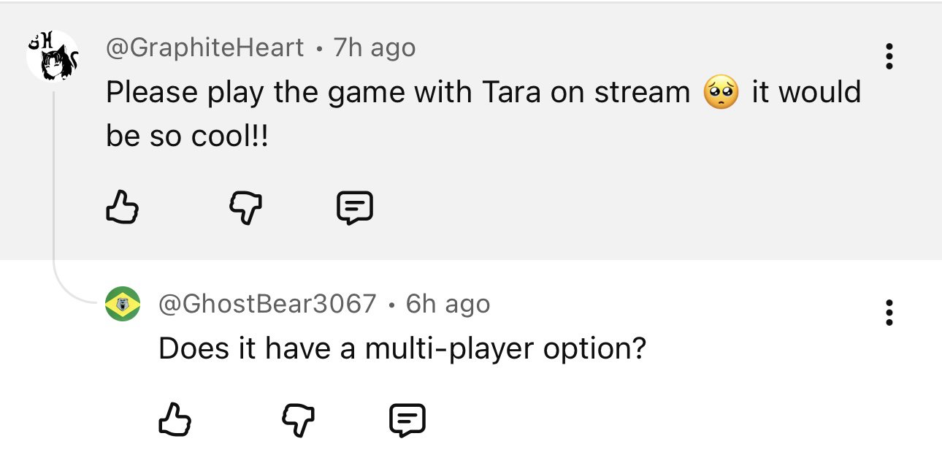This screenshot has height=474, width=942.
Task: Click the "be so cool!!" text line
Action: [187, 137]
